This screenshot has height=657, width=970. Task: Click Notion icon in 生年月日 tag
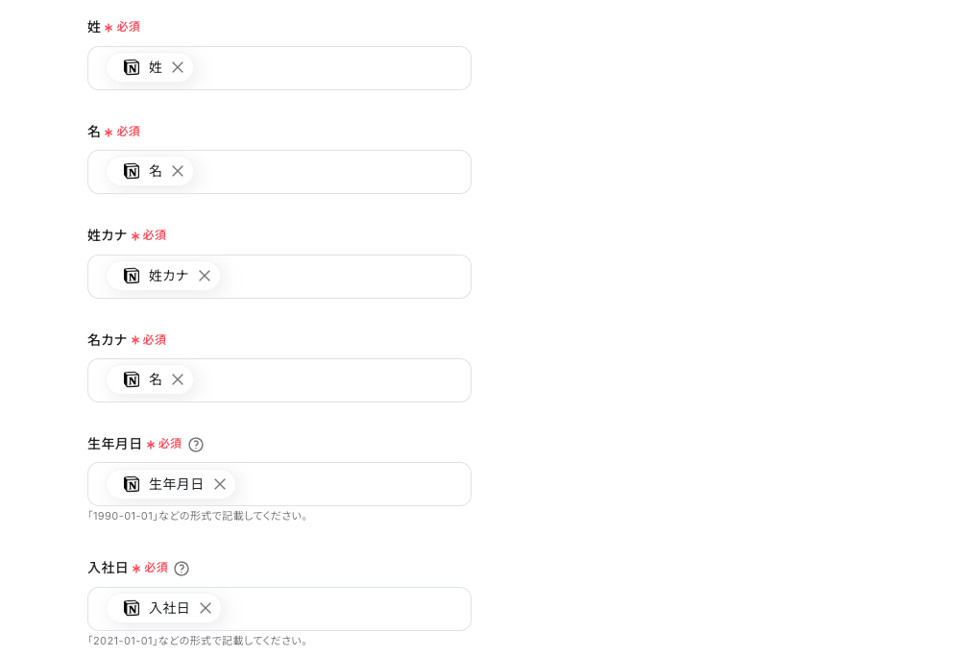point(132,484)
